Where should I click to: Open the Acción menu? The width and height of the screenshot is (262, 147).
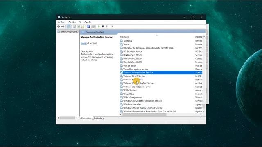point(72,22)
